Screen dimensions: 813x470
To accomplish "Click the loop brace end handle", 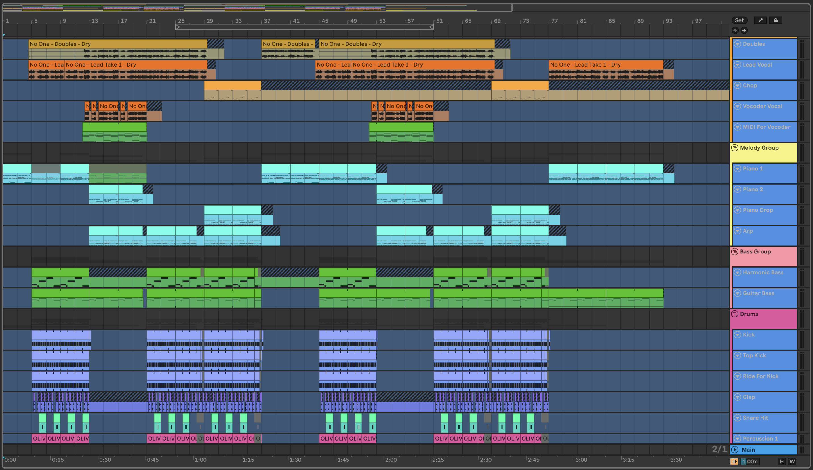I will pos(431,27).
